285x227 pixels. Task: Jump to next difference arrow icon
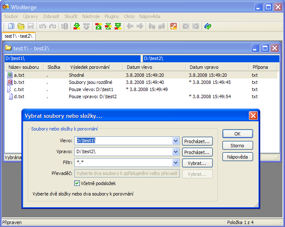point(76,26)
